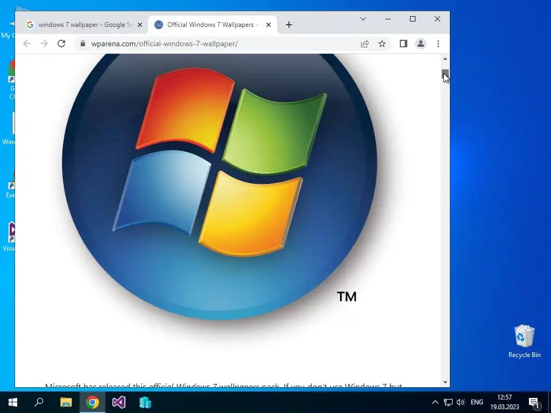This screenshot has width=551, height=413.
Task: Bookmark this tab with star icon
Action: pos(382,44)
